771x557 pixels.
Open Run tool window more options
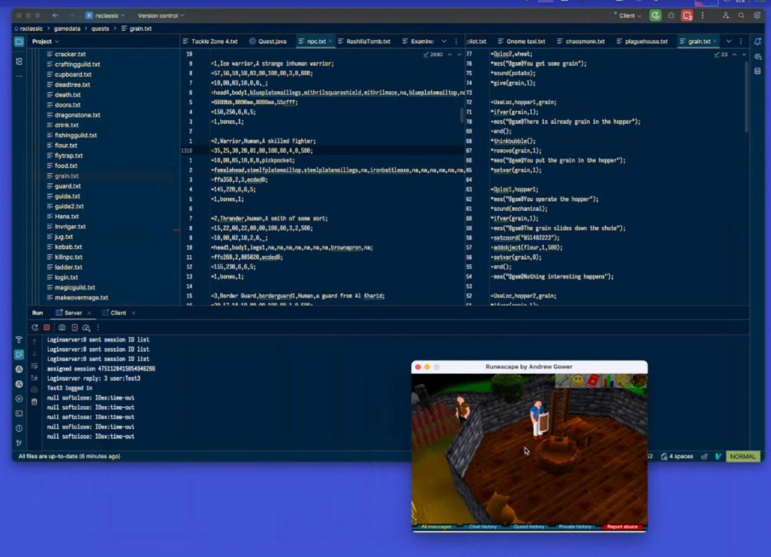pyautogui.click(x=98, y=328)
